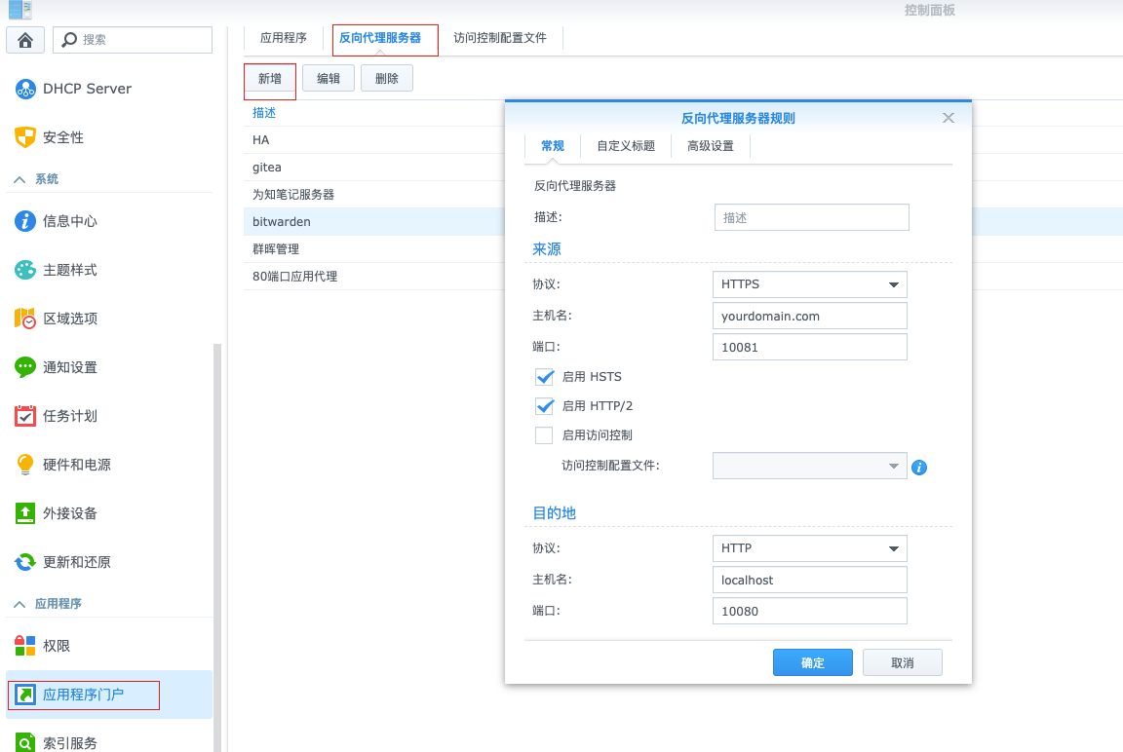Open the notification settings chat icon

click(25, 367)
